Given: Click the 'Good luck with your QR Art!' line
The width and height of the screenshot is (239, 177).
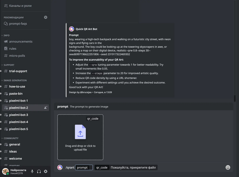Looking at the screenshot, I should coord(86,87).
